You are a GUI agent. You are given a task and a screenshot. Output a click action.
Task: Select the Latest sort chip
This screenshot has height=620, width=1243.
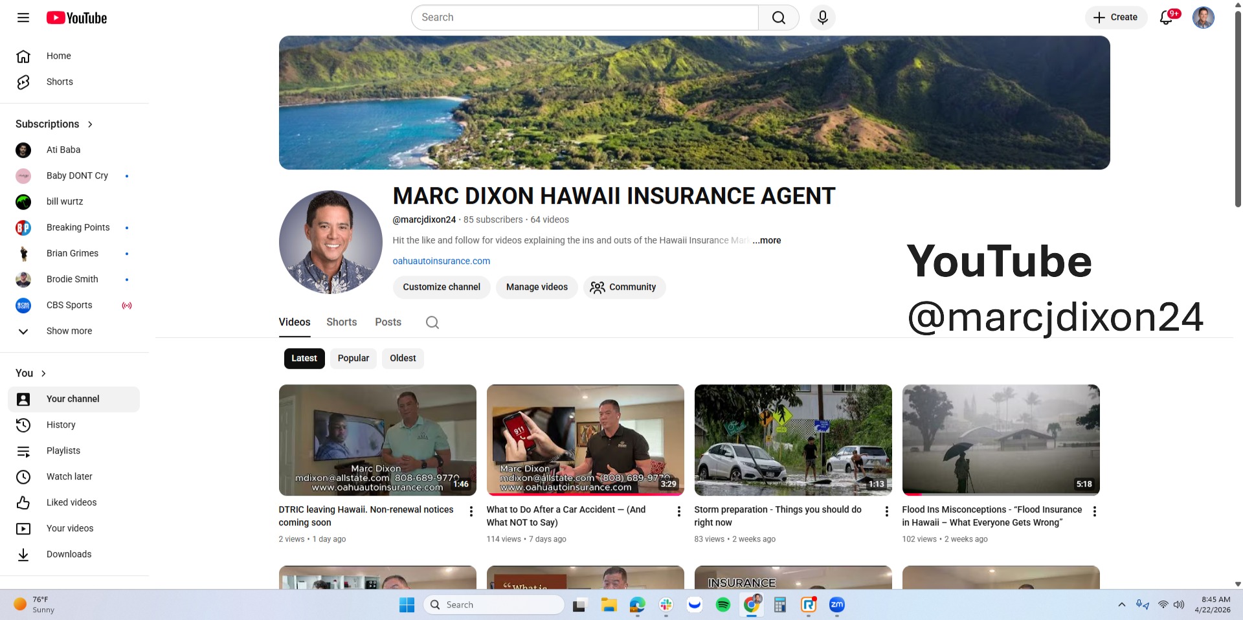(304, 359)
